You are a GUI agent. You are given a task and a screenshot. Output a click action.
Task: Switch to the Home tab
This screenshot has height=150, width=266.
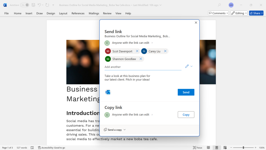[18, 13]
